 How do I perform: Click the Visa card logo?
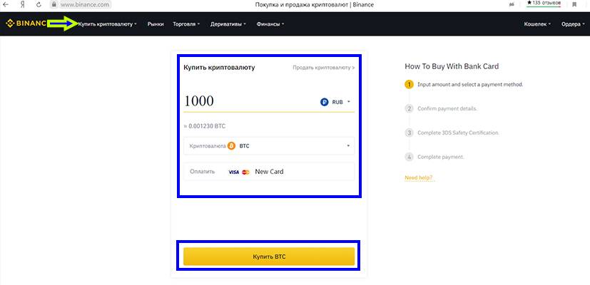point(233,172)
